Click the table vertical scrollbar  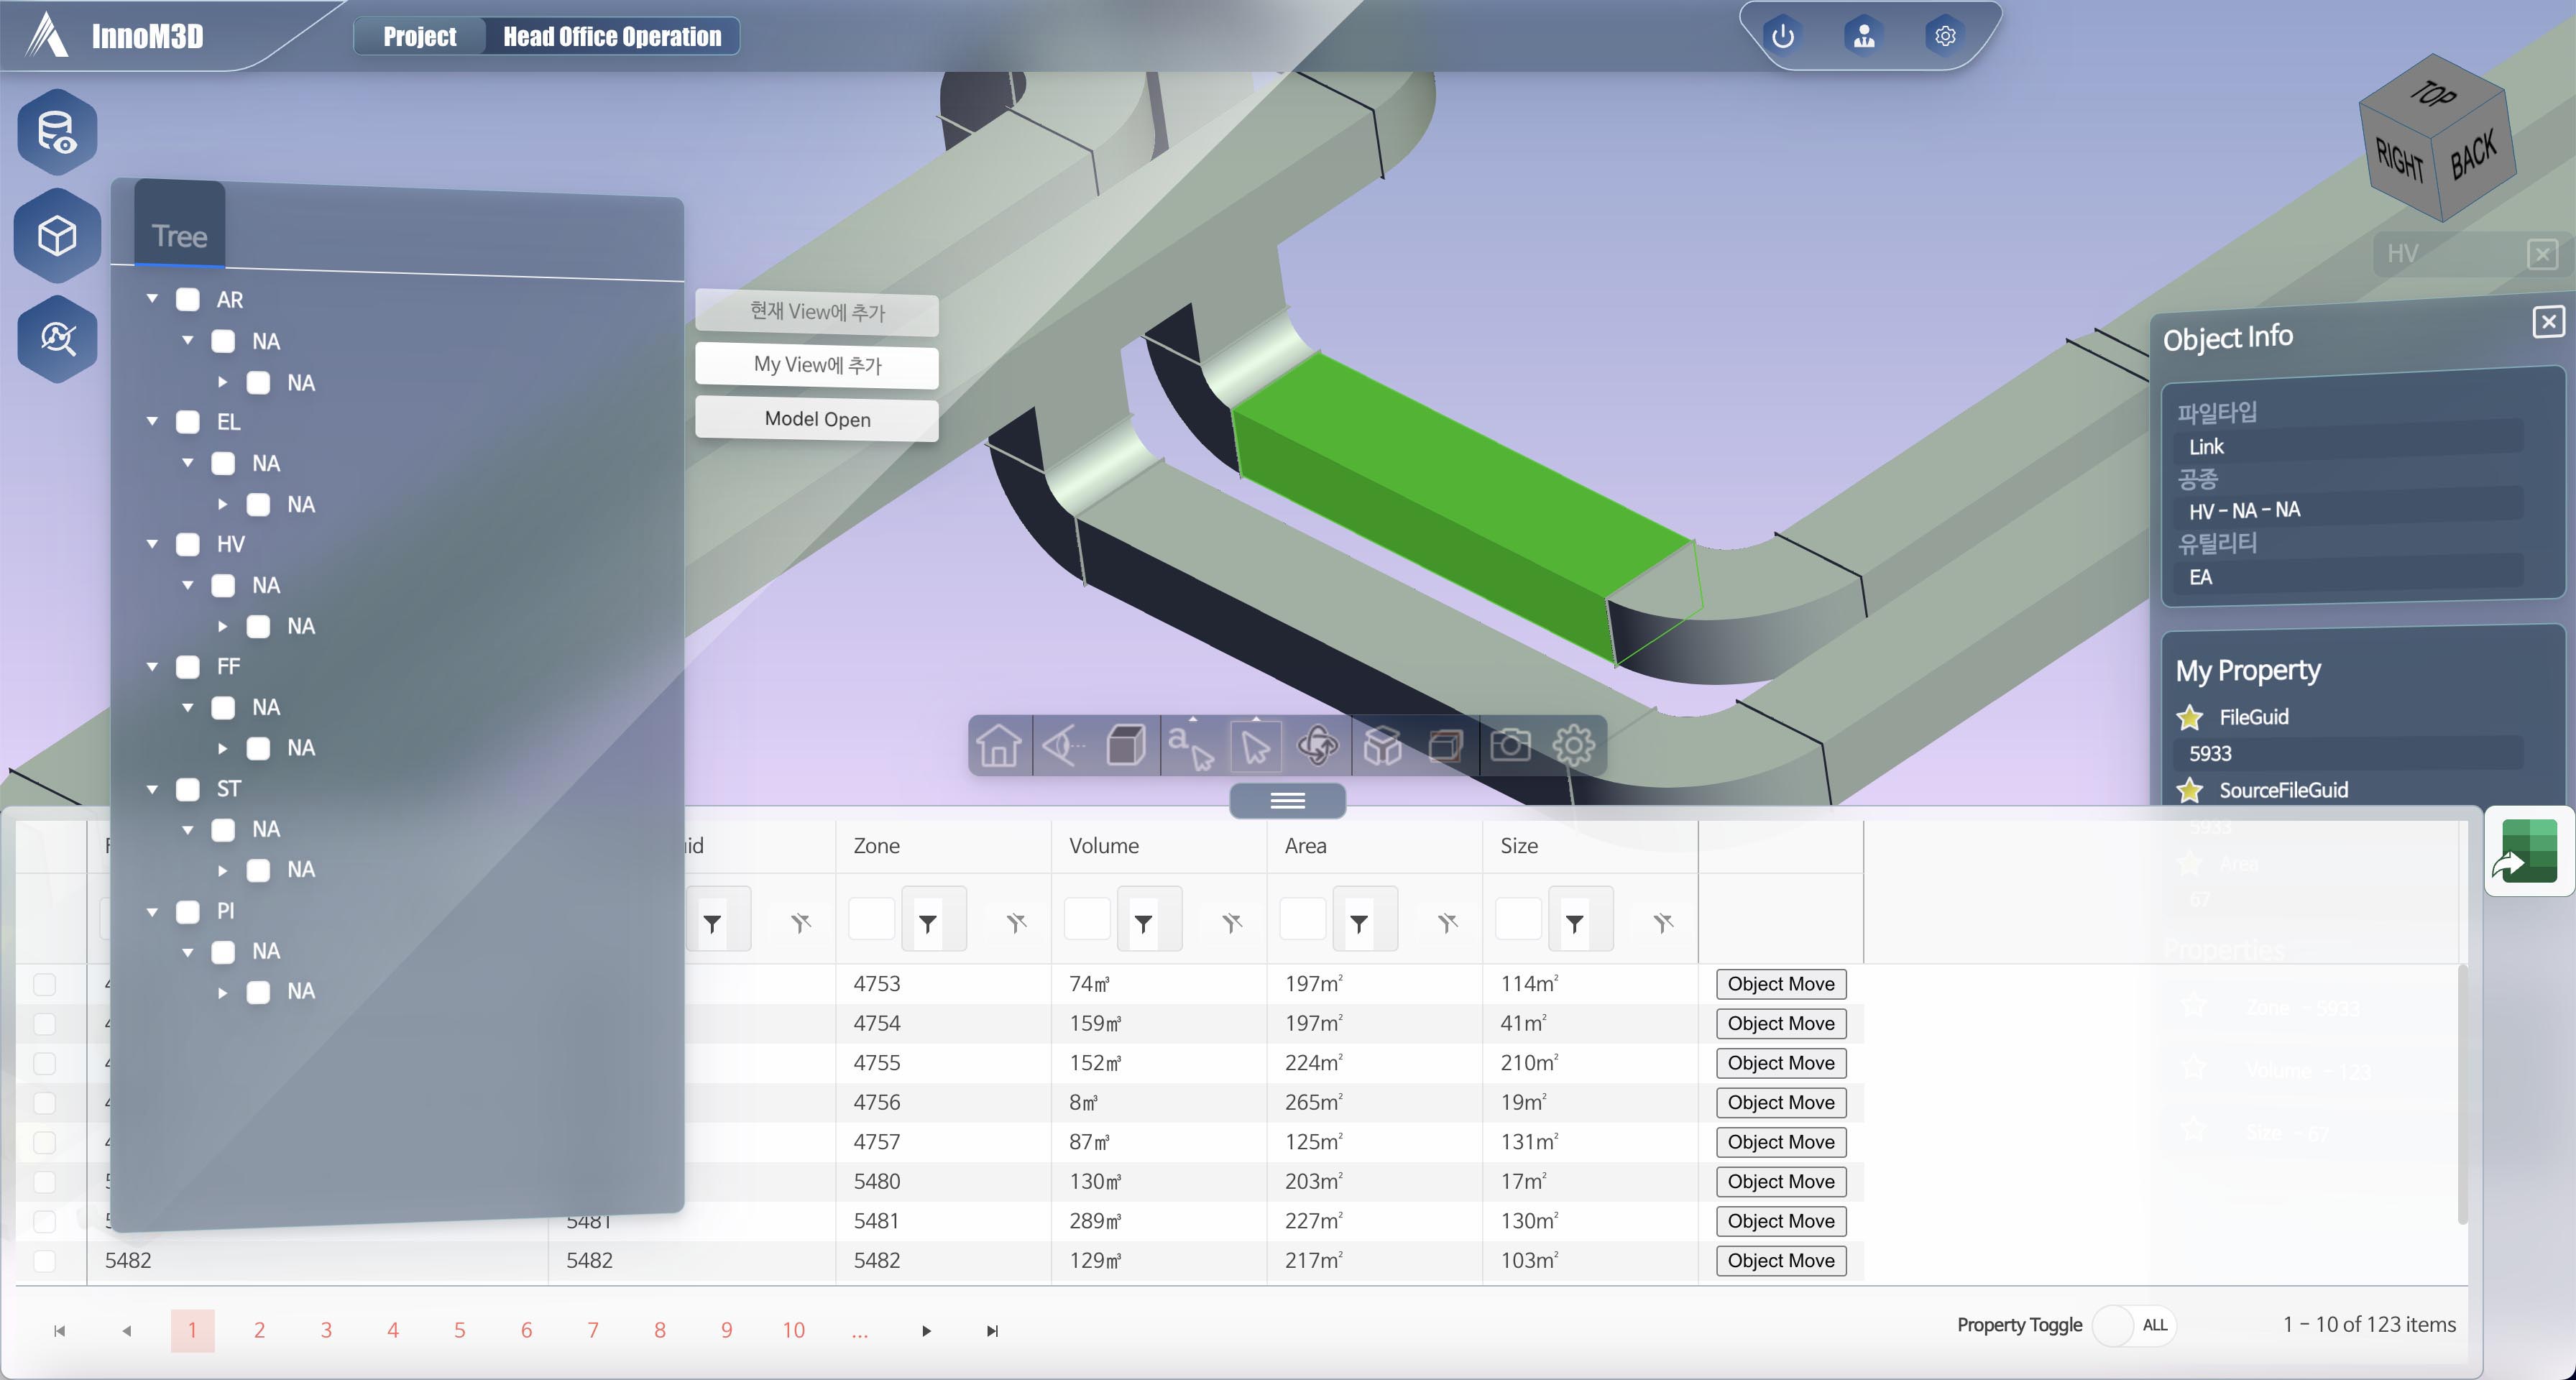coord(2463,1095)
